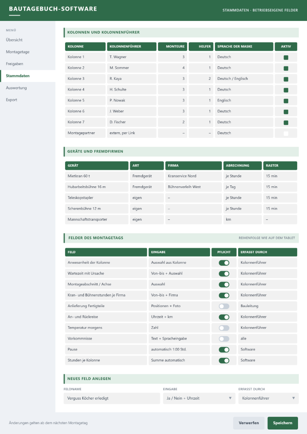Disable Pflicht for Anwesenheit der Kolonne
Image resolution: width=307 pixels, height=434 pixels.
(224, 263)
